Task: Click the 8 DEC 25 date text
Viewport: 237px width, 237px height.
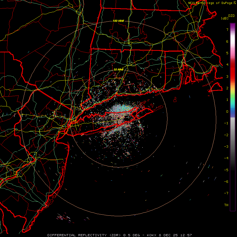Action: tap(169, 235)
